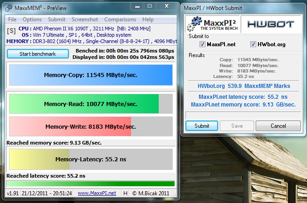Click the green progress bar at bottom
Viewport: 307px width, 203px height.
point(91,184)
